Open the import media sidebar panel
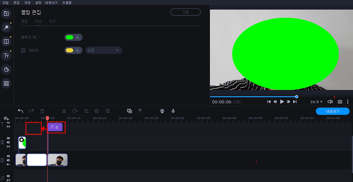Viewport: 353px width, 182px height. tap(6, 14)
